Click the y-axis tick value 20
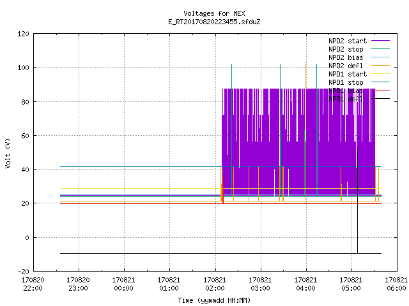The height and width of the screenshot is (306, 409). [25, 203]
